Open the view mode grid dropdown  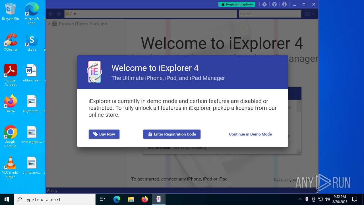[x=310, y=14]
